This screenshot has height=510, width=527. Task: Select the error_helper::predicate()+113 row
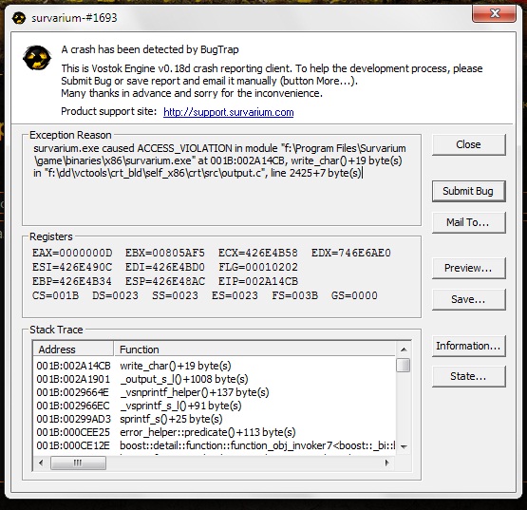(x=215, y=432)
